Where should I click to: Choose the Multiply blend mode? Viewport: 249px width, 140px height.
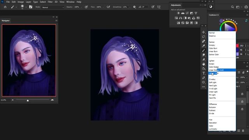click(222, 45)
